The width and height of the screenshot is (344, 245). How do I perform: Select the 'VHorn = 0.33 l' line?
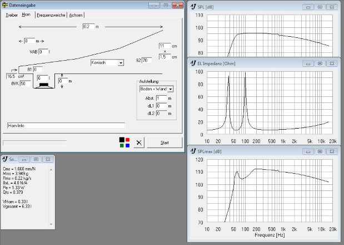(15, 202)
